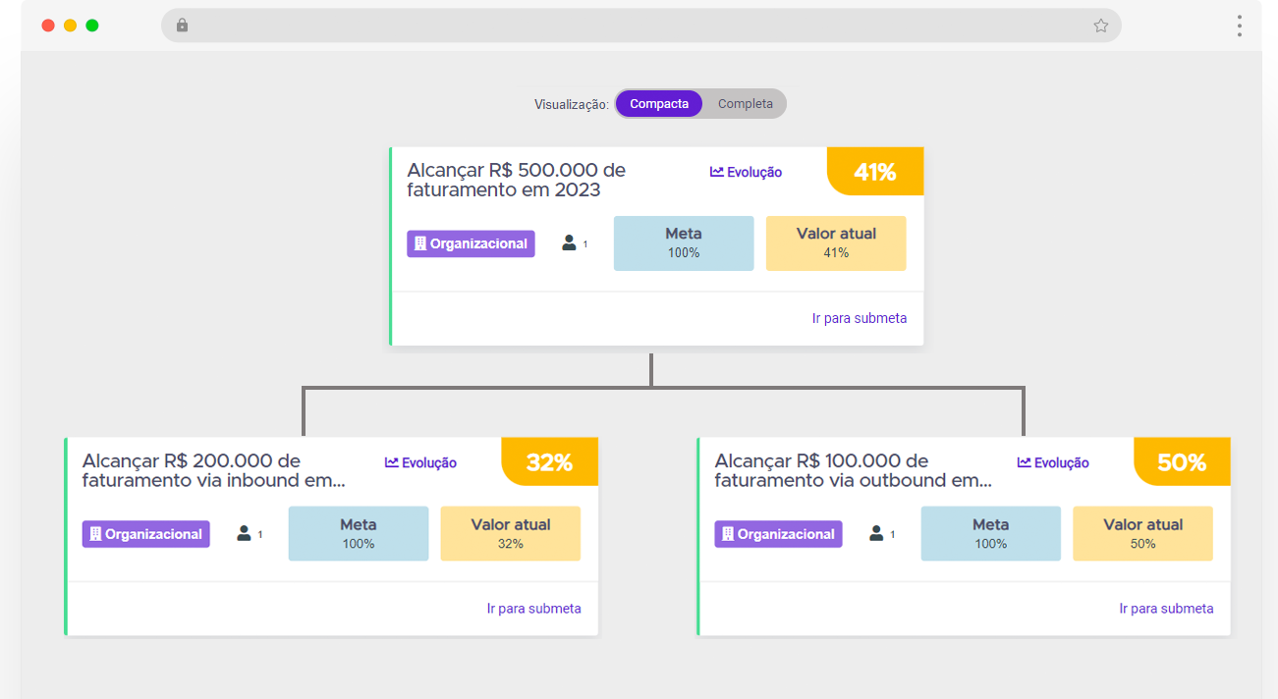1278x699 pixels.
Task: Open Evolução chart for the inbound goal
Action: point(420,462)
